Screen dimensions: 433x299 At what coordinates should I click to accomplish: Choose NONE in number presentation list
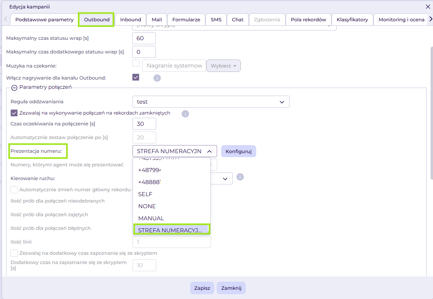[172, 207]
